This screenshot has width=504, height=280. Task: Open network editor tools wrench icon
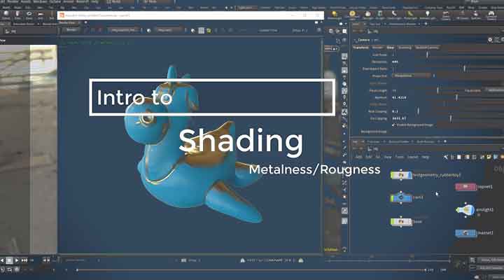[446, 157]
